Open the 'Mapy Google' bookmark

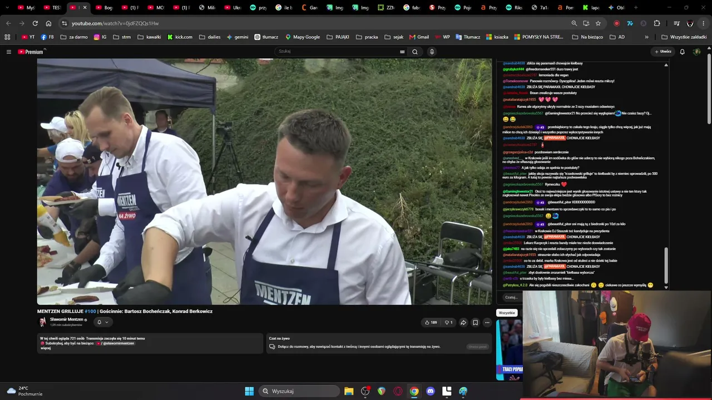(303, 37)
